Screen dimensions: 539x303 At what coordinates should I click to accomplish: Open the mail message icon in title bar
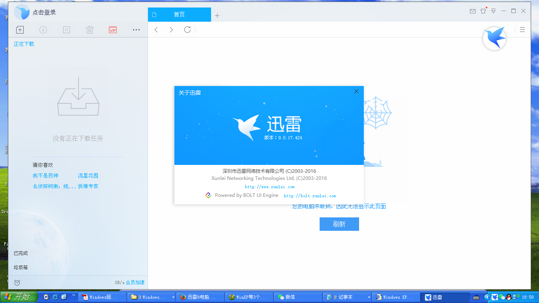(472, 11)
